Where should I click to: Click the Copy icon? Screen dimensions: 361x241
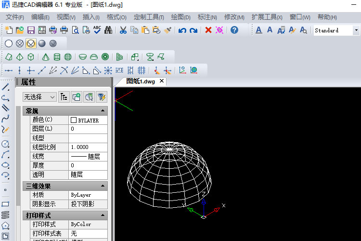tap(134, 30)
